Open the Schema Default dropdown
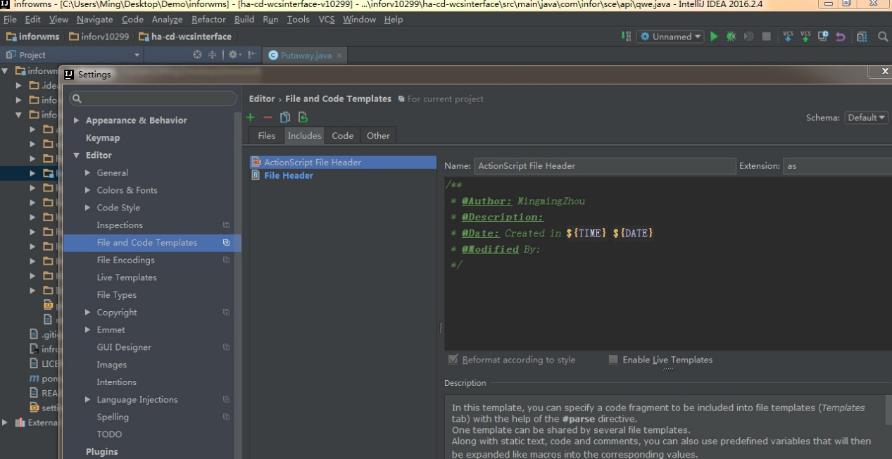Viewport: 892px width, 459px height. (x=865, y=118)
